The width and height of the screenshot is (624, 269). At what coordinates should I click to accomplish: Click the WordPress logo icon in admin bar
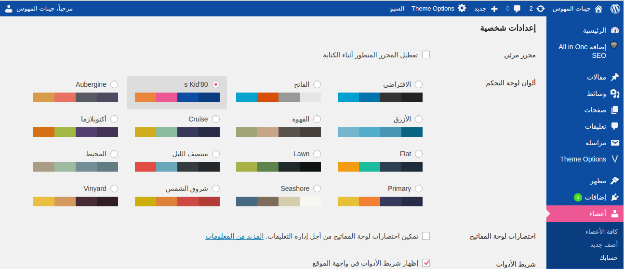(x=614, y=8)
